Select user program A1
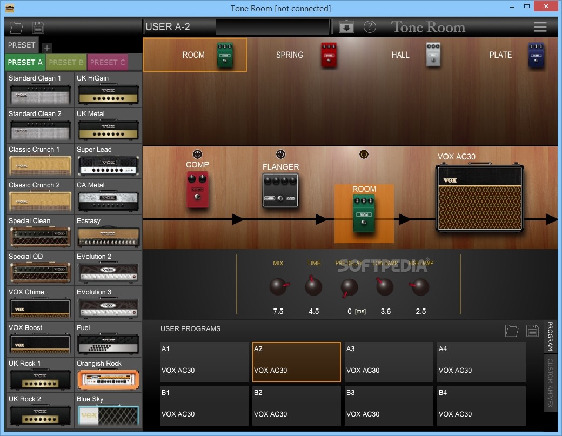 coord(204,362)
